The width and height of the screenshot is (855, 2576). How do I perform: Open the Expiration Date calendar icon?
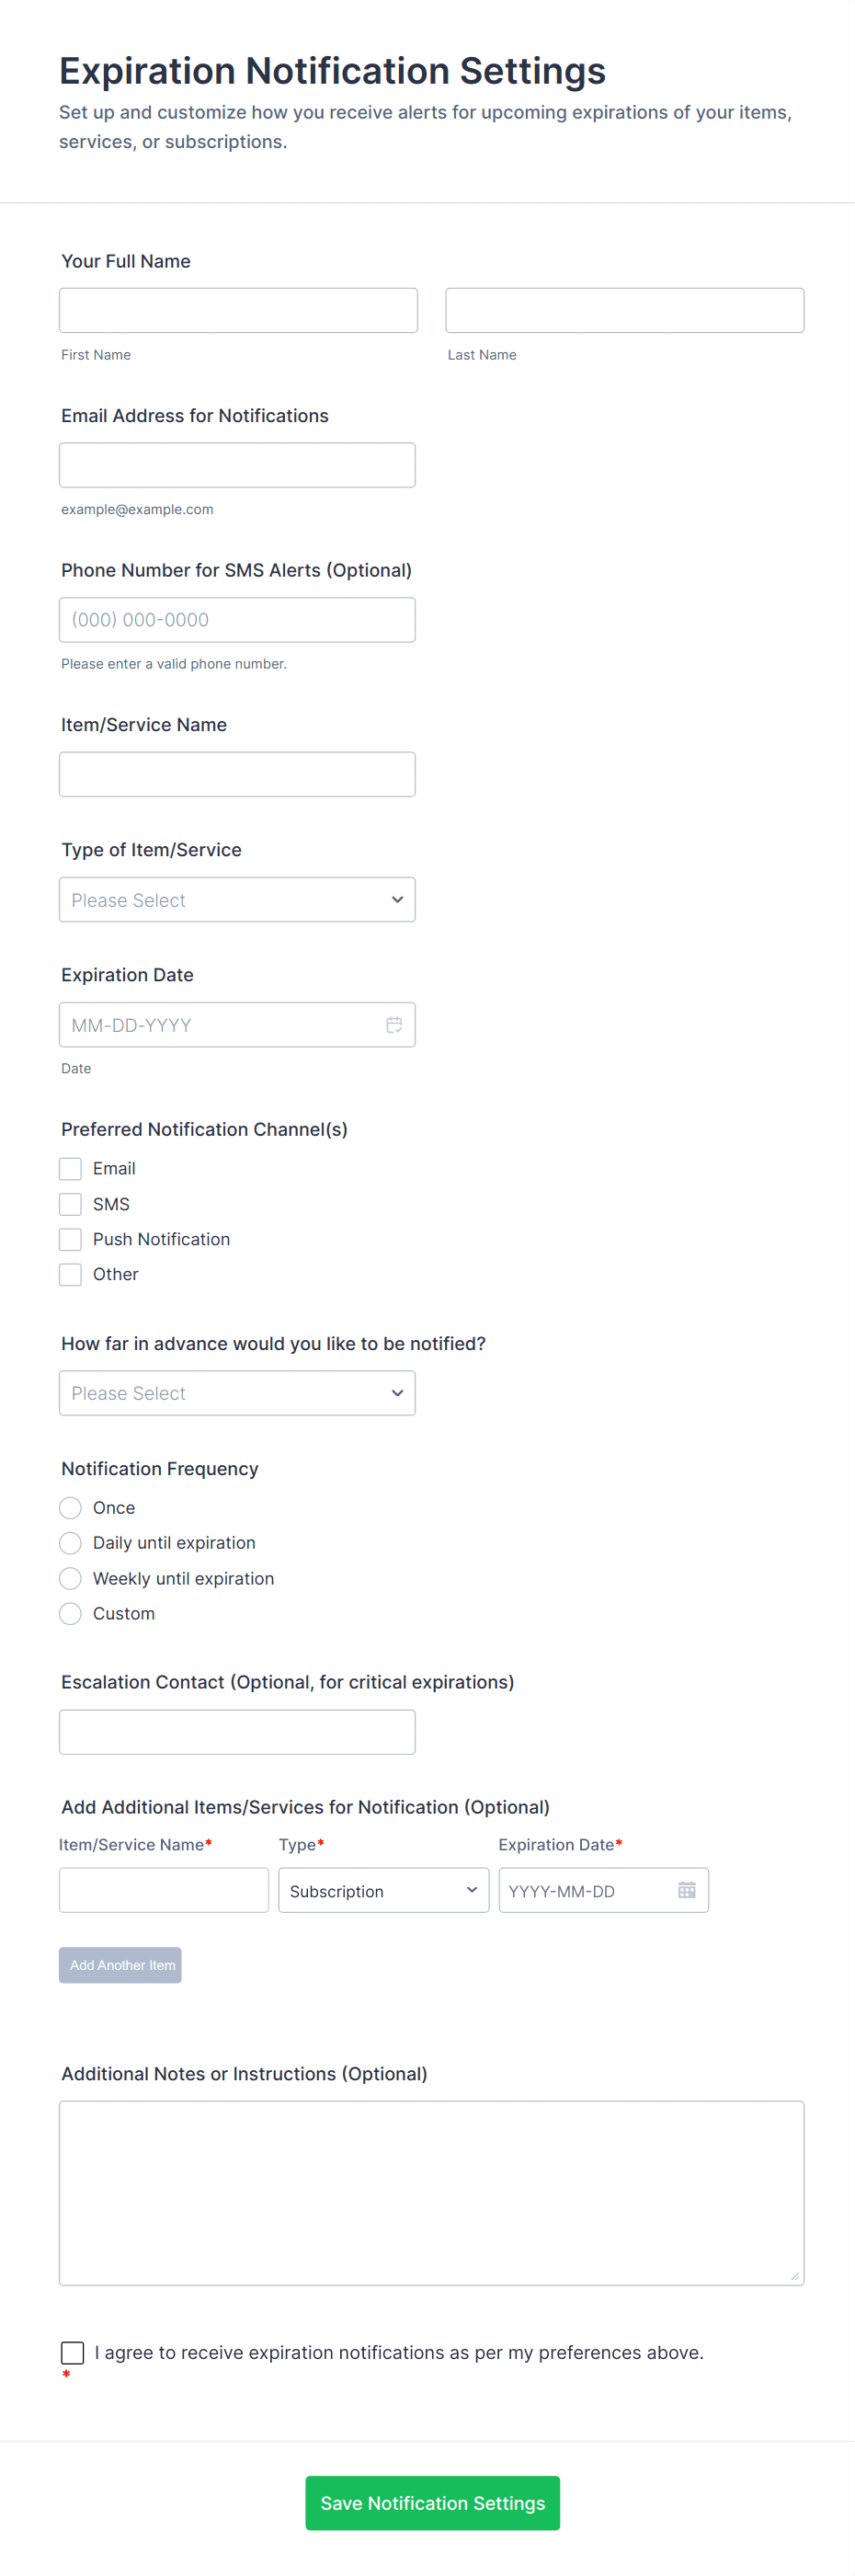click(394, 1024)
